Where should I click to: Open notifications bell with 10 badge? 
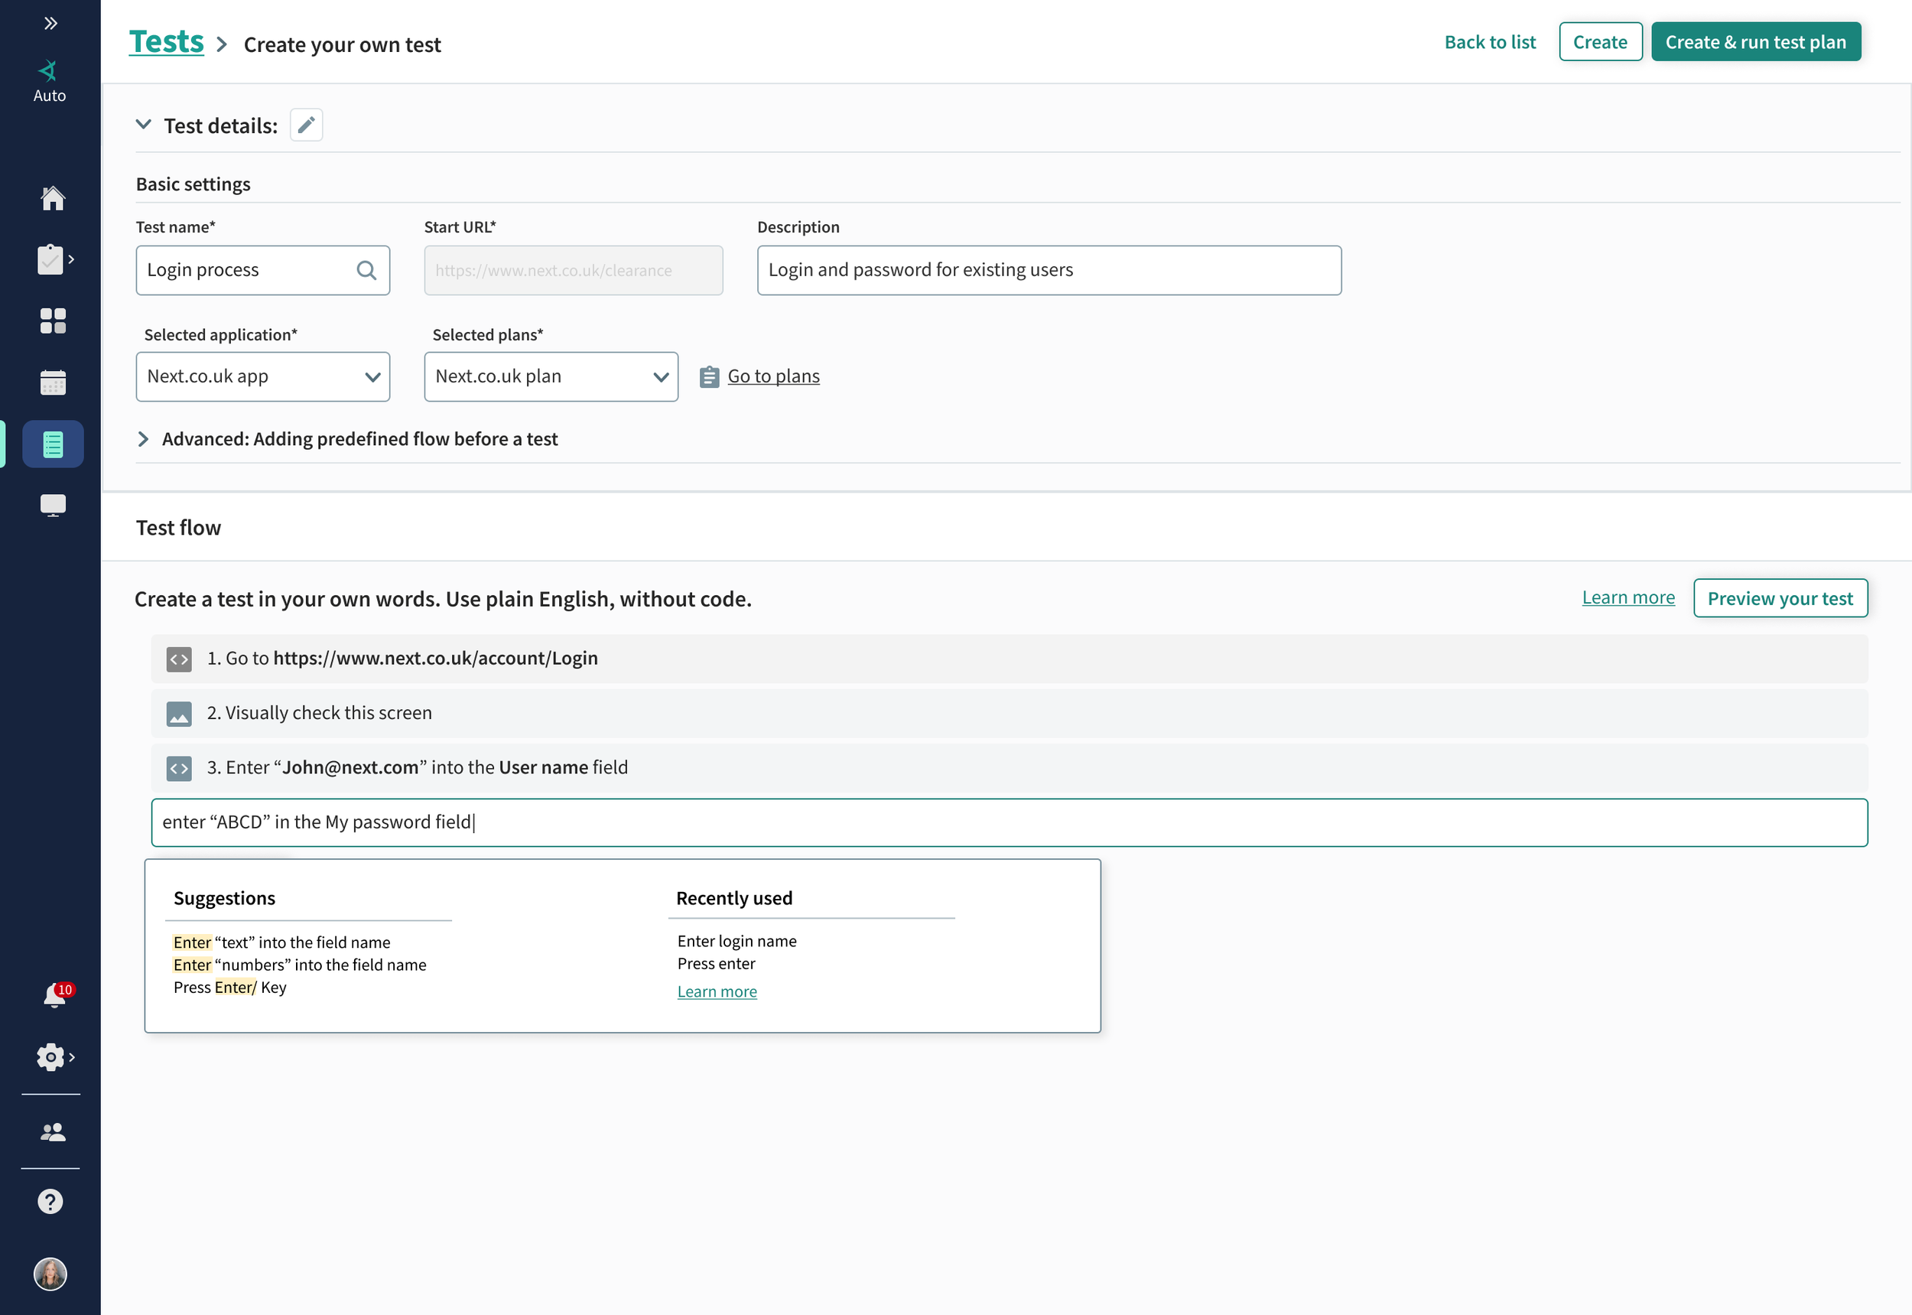tap(54, 995)
